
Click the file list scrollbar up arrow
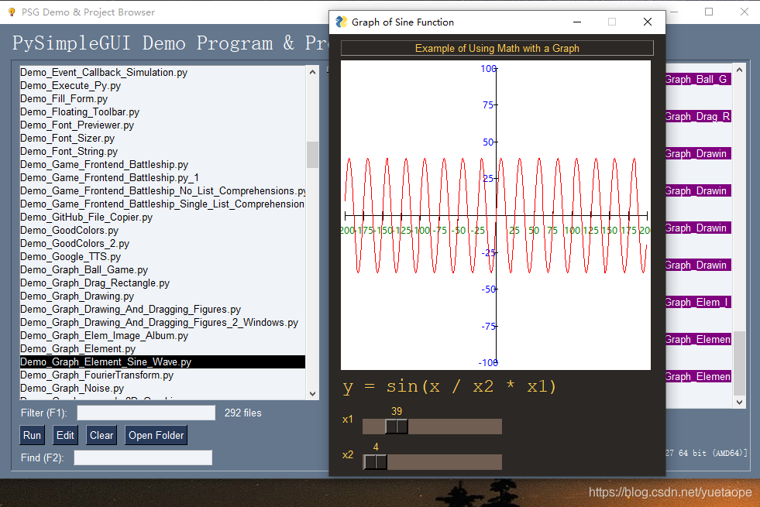(x=313, y=72)
